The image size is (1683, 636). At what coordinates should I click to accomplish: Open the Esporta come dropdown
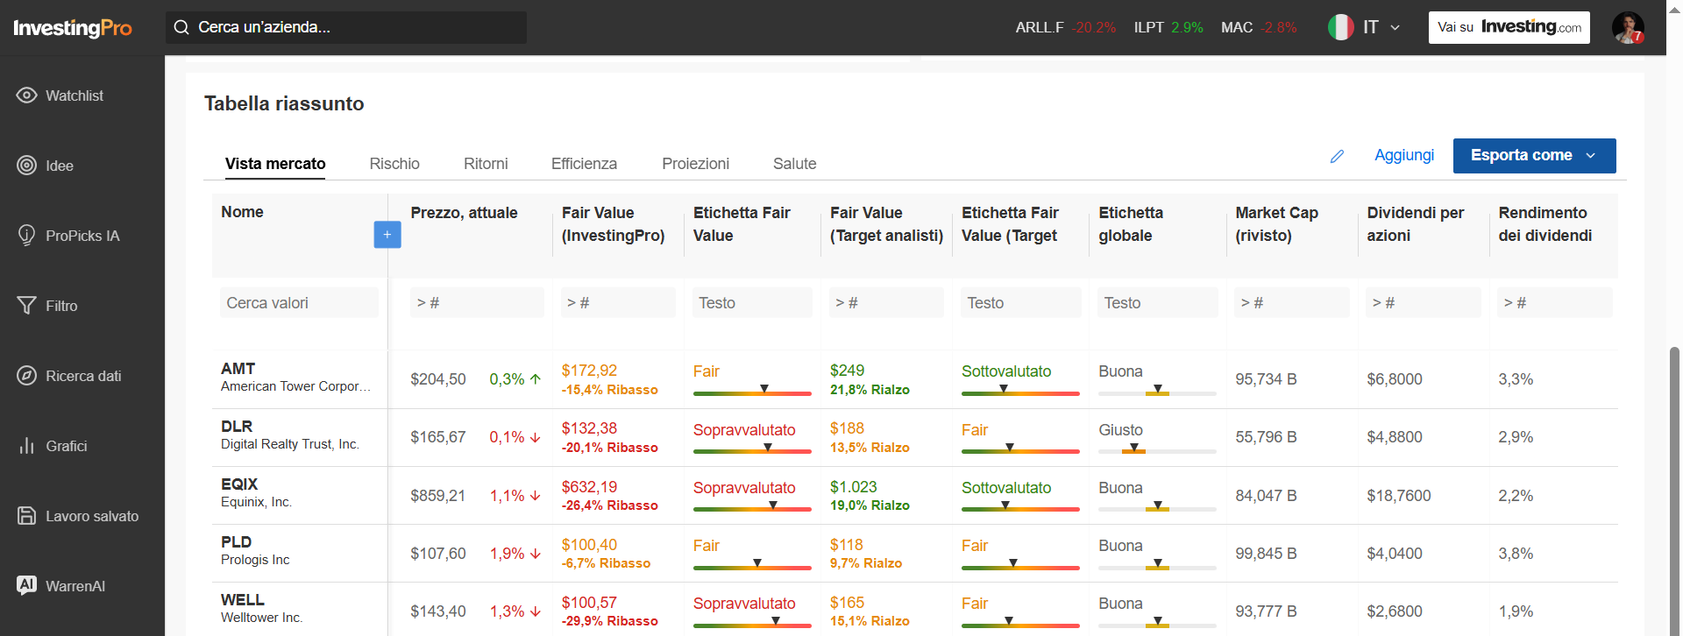(1534, 156)
